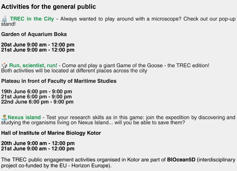This screenshot has height=171, width=237.
Task: Click the Activities for the general public heading
Action: (x=48, y=7)
